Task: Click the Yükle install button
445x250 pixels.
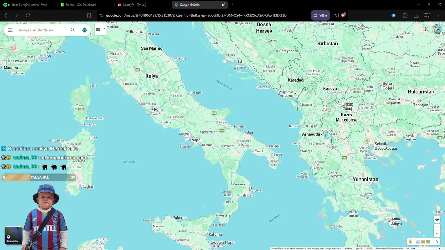Action: click(321, 15)
